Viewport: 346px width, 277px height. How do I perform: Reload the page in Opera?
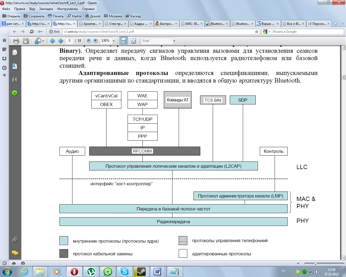pyautogui.click(x=32, y=32)
